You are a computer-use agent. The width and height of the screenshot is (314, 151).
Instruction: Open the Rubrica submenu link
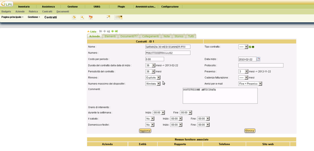[33, 12]
